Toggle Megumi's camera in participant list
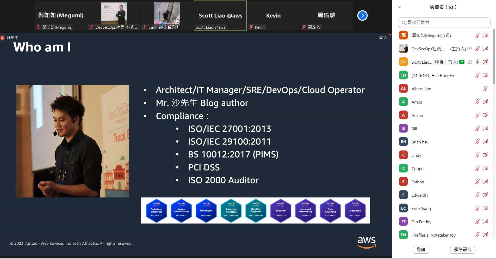This screenshot has width=496, height=259. [485, 35]
